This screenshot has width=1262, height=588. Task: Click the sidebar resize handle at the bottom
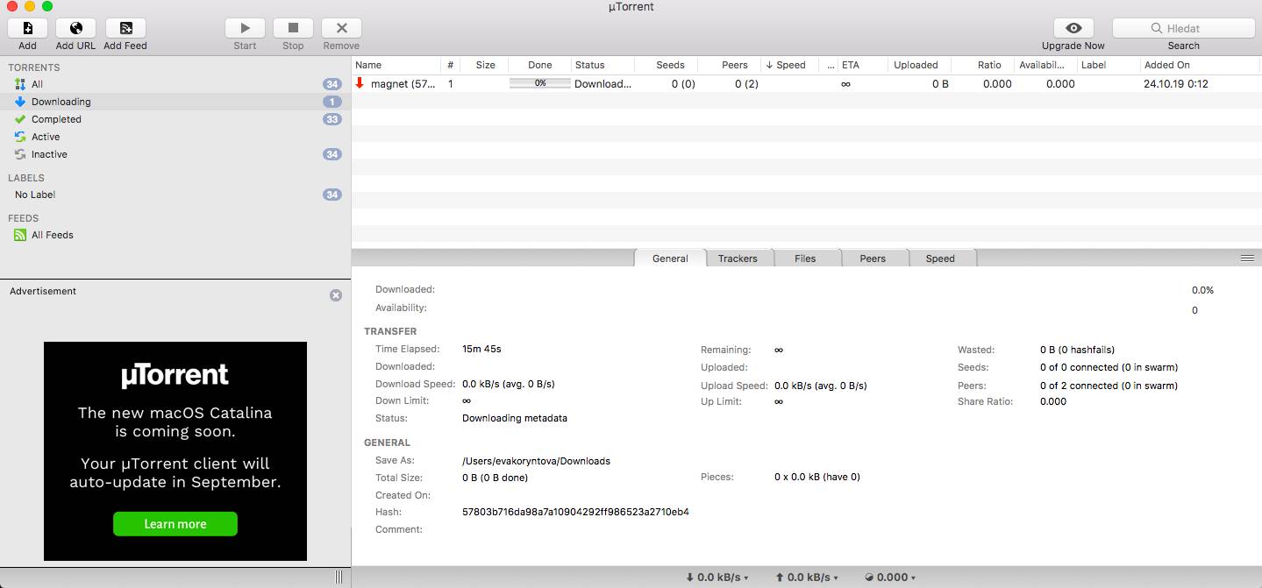[x=339, y=577]
